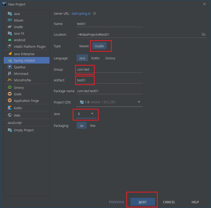Click the Maven 'm' icon
Image resolution: width=211 pixels, height=208 pixels.
pyautogui.click(x=10, y=20)
